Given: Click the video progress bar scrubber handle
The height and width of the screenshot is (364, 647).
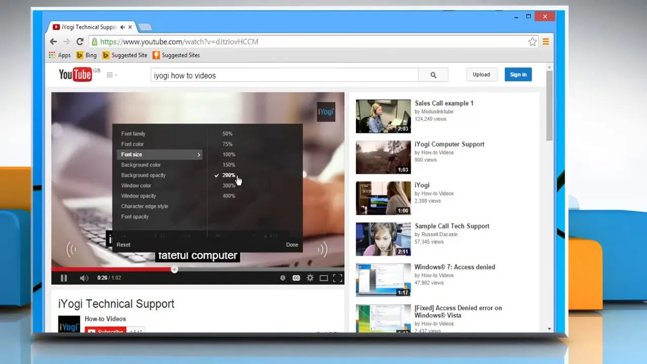Looking at the screenshot, I should coord(174,269).
